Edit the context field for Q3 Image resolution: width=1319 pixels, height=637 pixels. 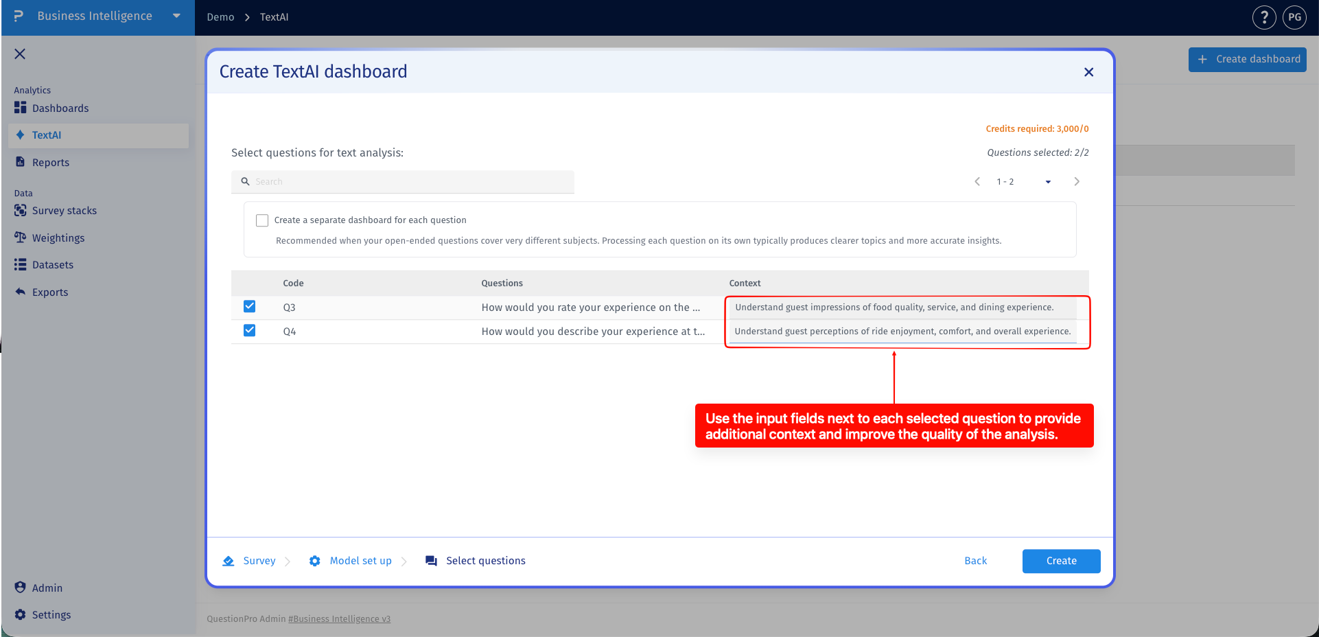pos(902,308)
